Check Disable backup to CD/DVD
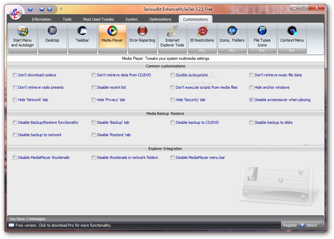Image resolution: width=334 pixels, height=239 pixels. coord(172,122)
